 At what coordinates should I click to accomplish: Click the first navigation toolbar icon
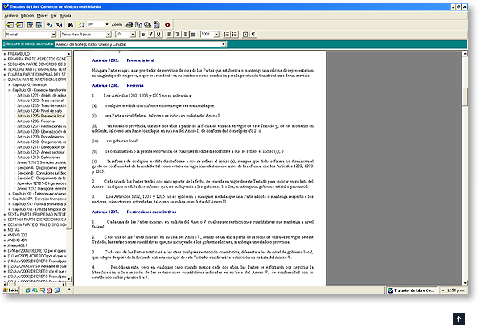point(10,25)
